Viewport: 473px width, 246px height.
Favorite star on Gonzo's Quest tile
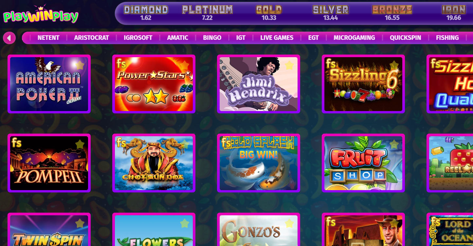[289, 223]
